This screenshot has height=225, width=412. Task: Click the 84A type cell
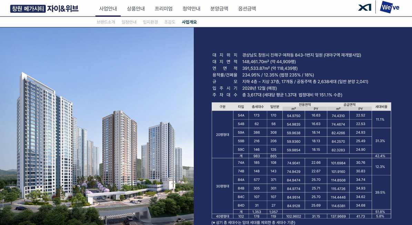241,180
